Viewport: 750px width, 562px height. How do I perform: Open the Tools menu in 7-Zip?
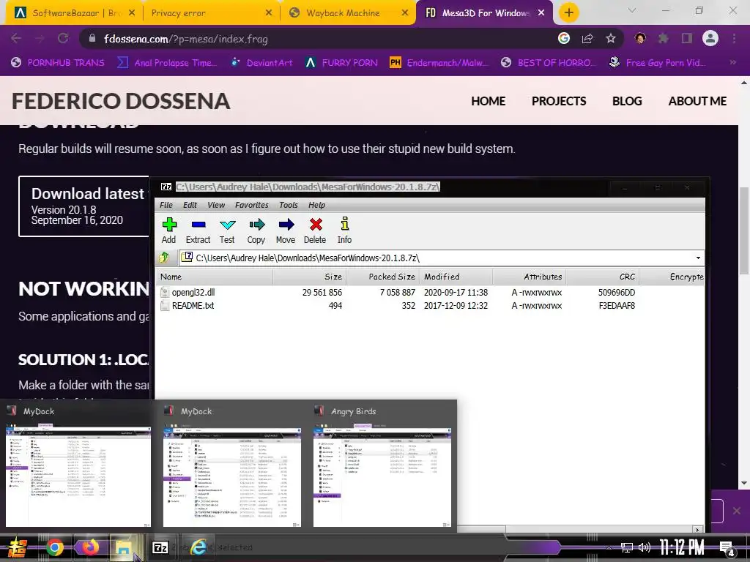tap(289, 205)
